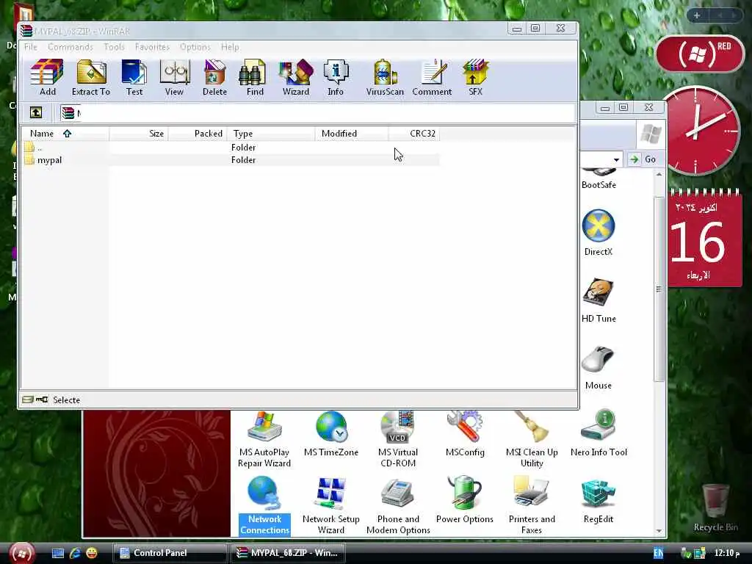Open Extract To in the WinRAR toolbar
The width and height of the screenshot is (752, 564).
point(91,78)
